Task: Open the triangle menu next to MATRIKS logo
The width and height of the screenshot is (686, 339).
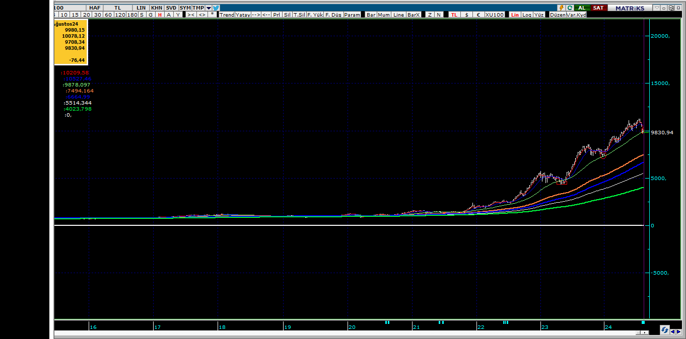Action: point(657,8)
